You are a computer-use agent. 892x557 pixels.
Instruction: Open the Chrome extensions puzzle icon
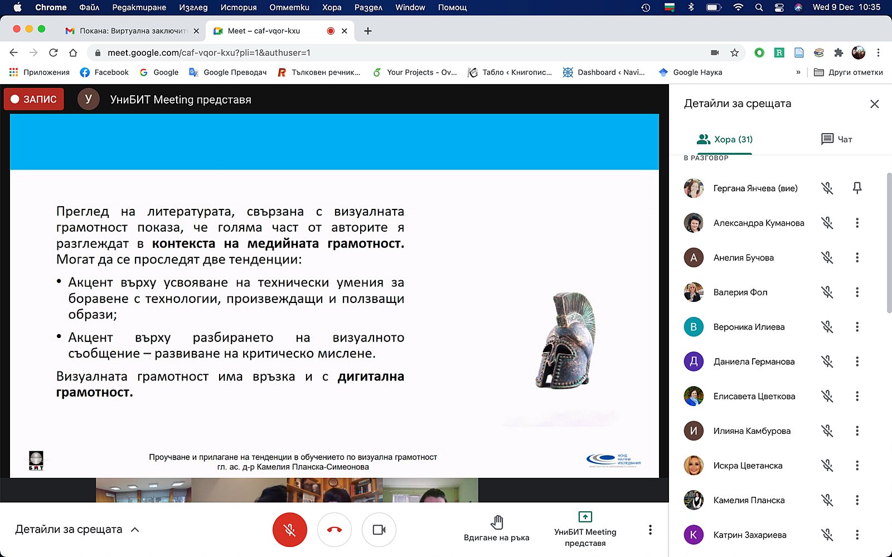838,53
